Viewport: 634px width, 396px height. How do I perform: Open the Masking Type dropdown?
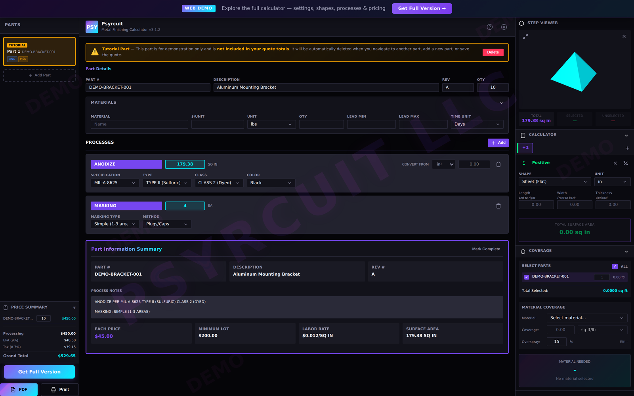(x=115, y=224)
